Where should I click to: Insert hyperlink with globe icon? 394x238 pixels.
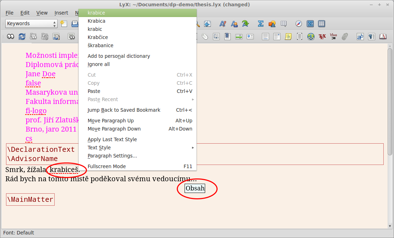tap(311, 37)
